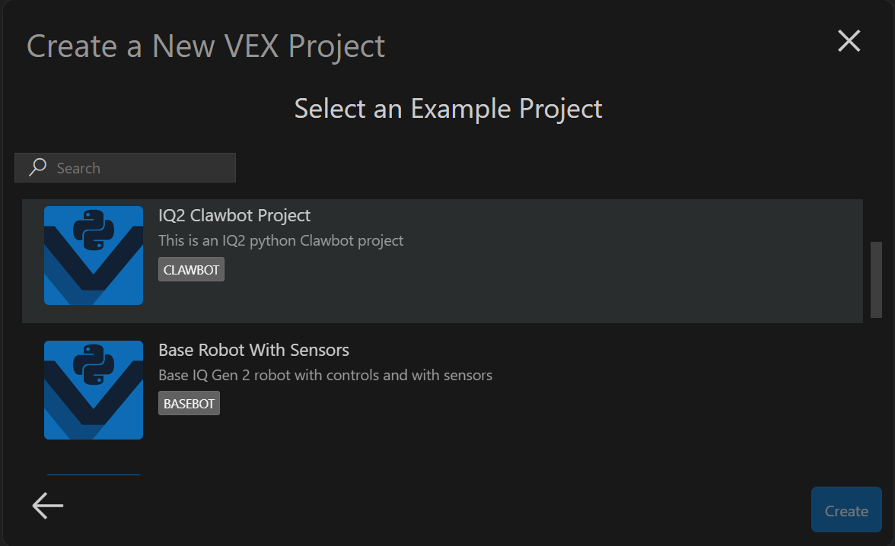
Task: Click the Create button
Action: point(846,509)
